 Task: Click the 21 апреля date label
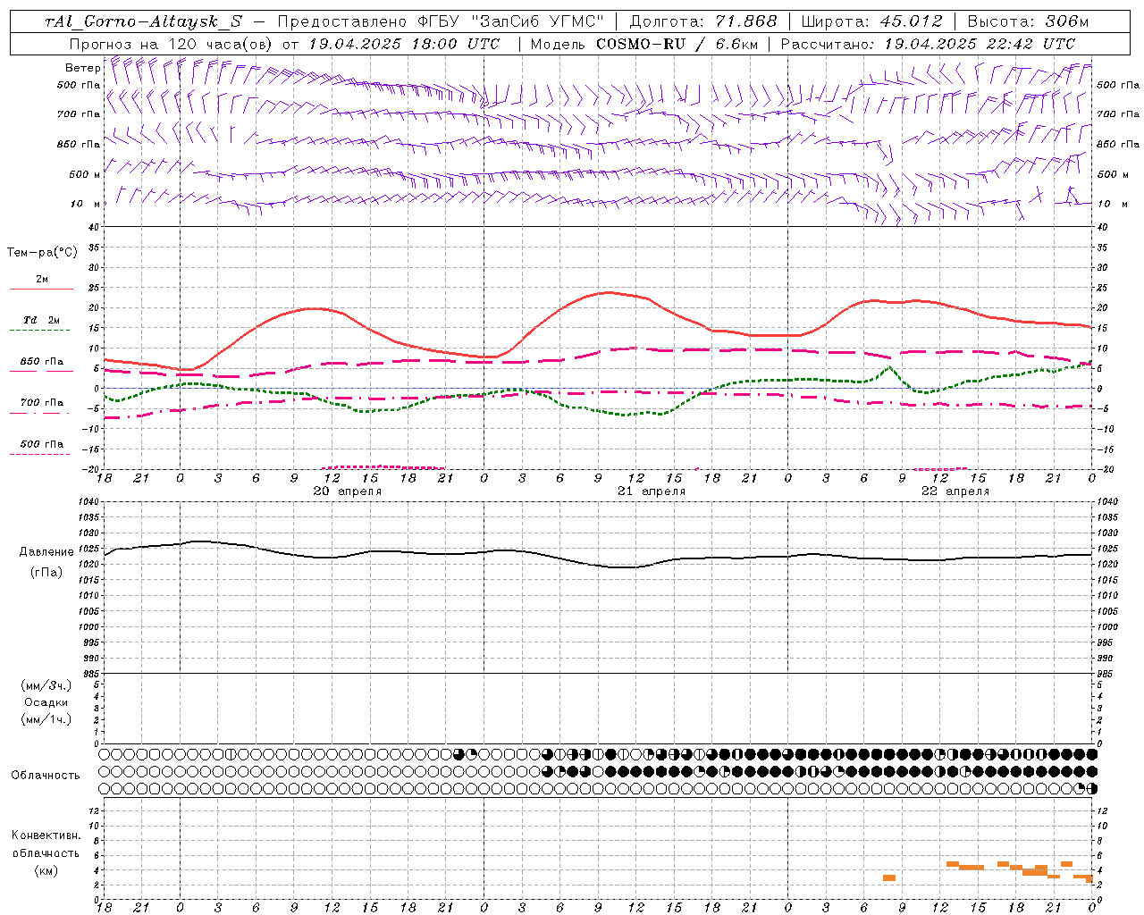[x=652, y=491]
